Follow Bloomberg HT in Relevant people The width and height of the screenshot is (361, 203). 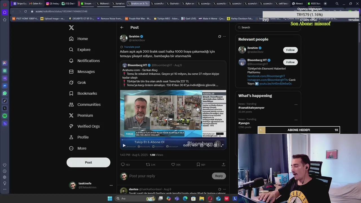coord(290,62)
